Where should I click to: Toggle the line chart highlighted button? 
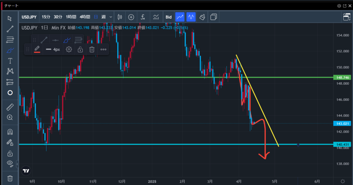point(180,17)
